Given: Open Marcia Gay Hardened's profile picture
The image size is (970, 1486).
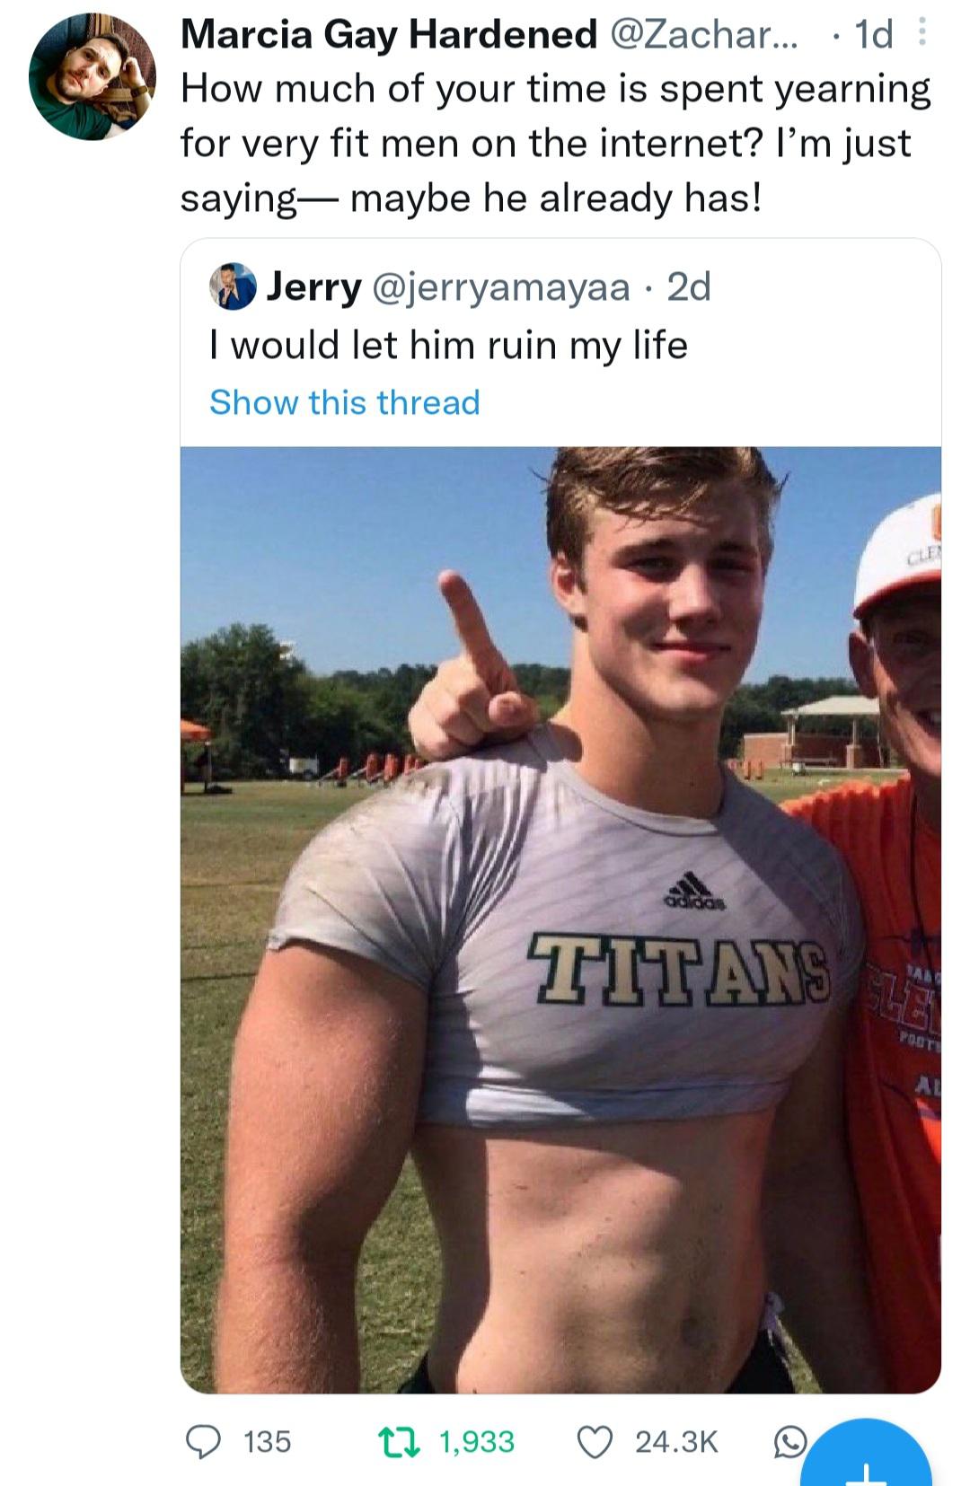Looking at the screenshot, I should (x=93, y=76).
